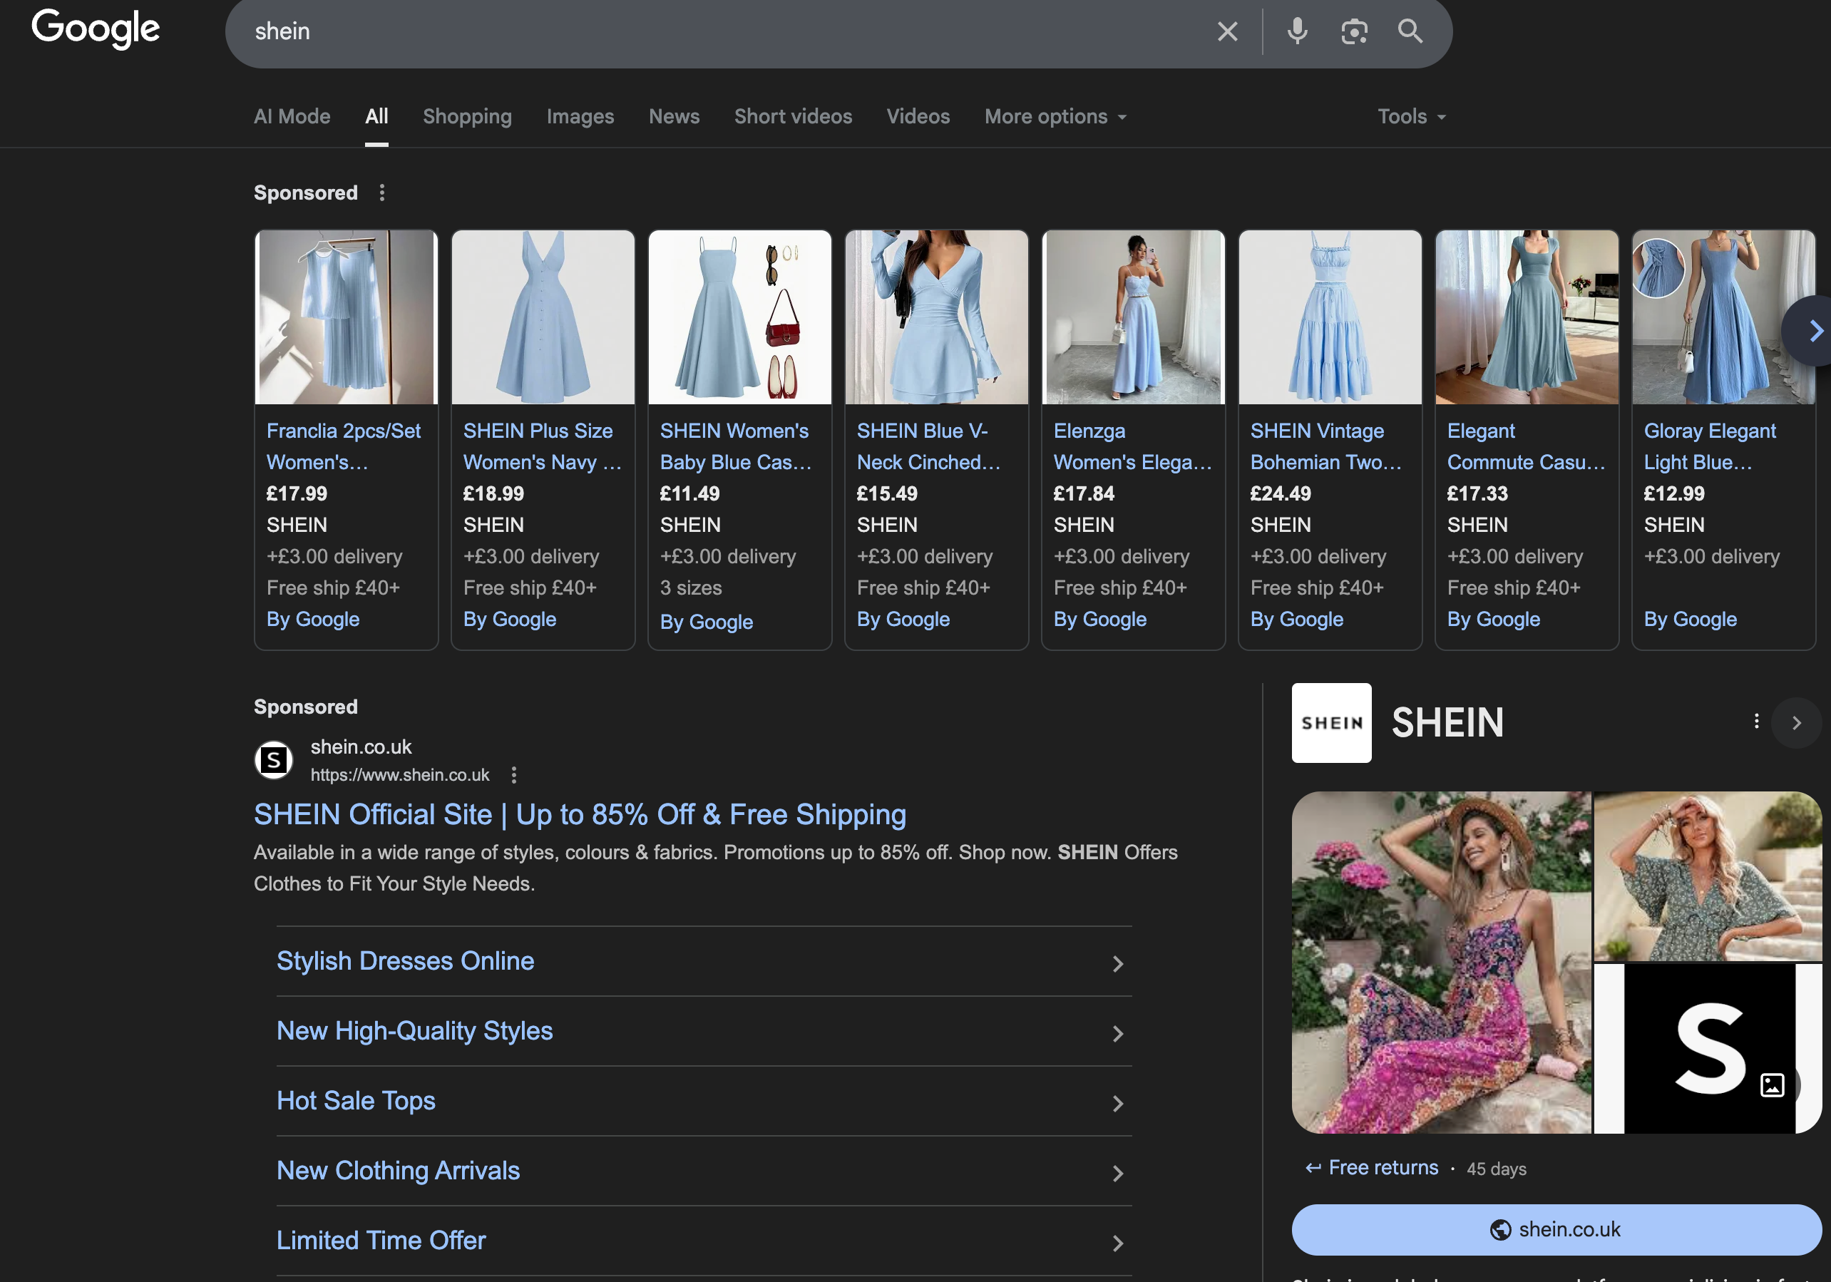The image size is (1831, 1282).
Task: Open AI Mode tab
Action: click(x=292, y=117)
